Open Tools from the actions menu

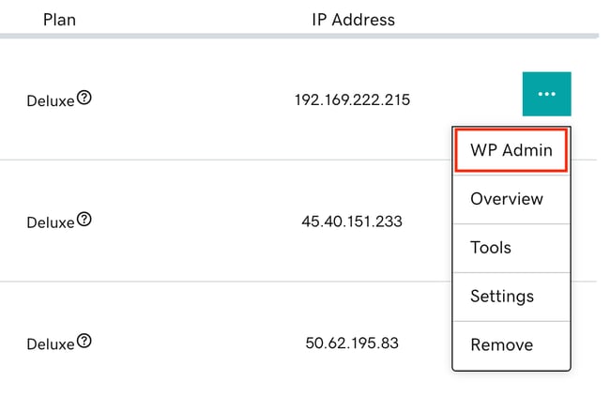point(491,248)
